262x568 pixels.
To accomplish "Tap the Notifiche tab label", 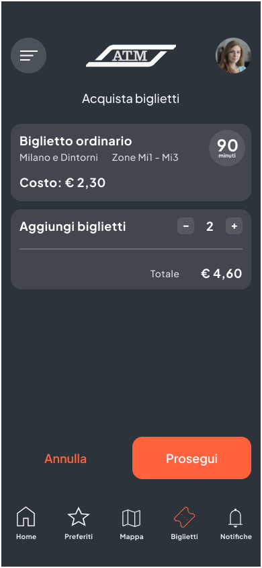I will point(236,537).
